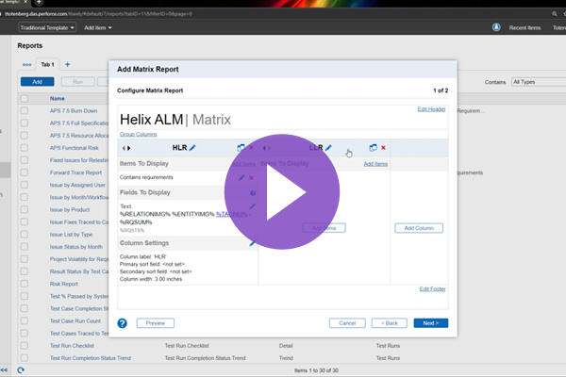The height and width of the screenshot is (377, 566).
Task: Check the Forward Trace Report row
Action: click(25, 172)
